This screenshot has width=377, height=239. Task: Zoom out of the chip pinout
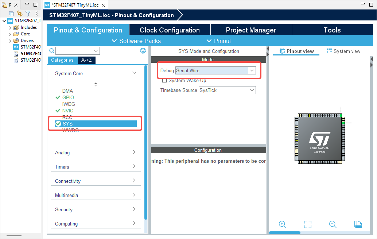click(333, 224)
